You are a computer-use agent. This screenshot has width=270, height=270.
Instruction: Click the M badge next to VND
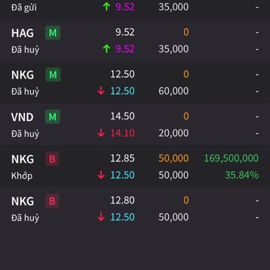53,117
